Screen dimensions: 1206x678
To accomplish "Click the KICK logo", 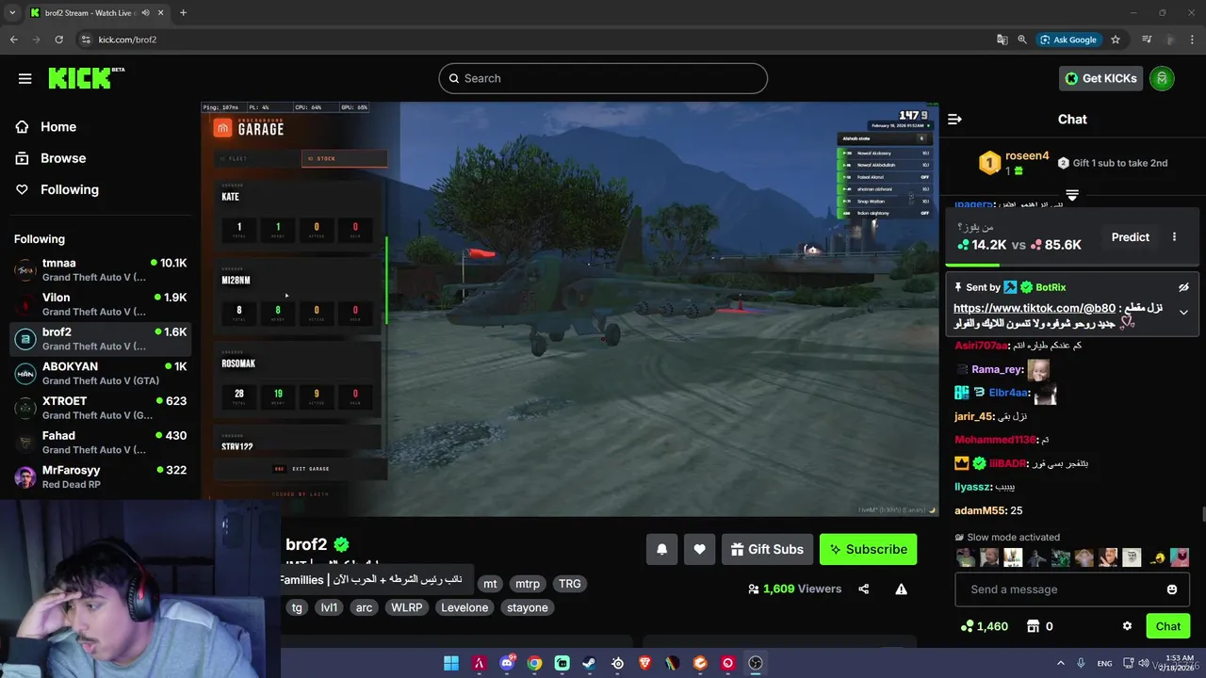I will (x=86, y=77).
